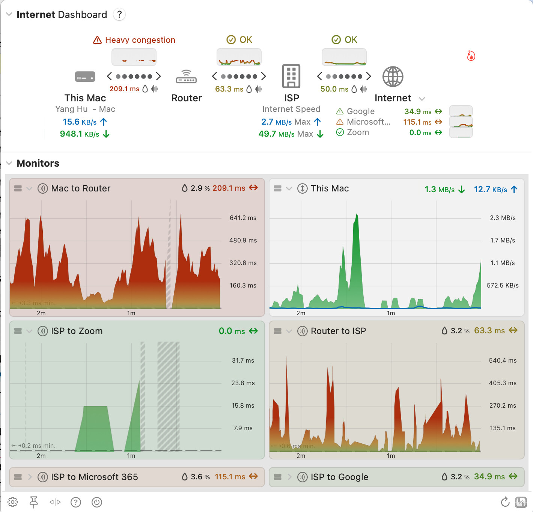Click the Router device icon
The image size is (533, 512).
coord(186,77)
